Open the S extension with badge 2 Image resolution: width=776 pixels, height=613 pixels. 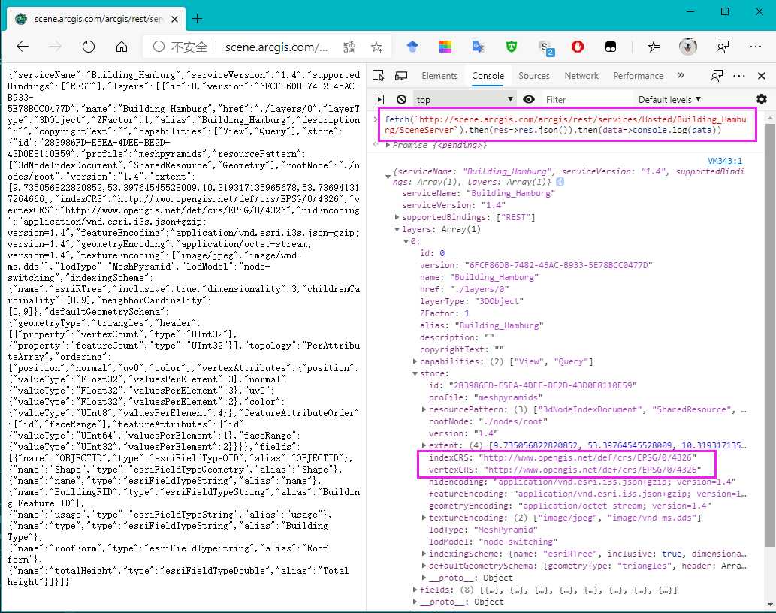tap(546, 47)
